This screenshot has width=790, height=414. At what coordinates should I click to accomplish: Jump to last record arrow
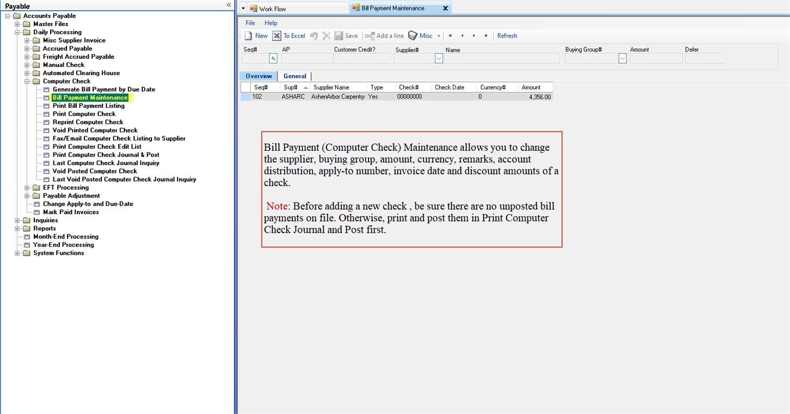pyautogui.click(x=486, y=36)
